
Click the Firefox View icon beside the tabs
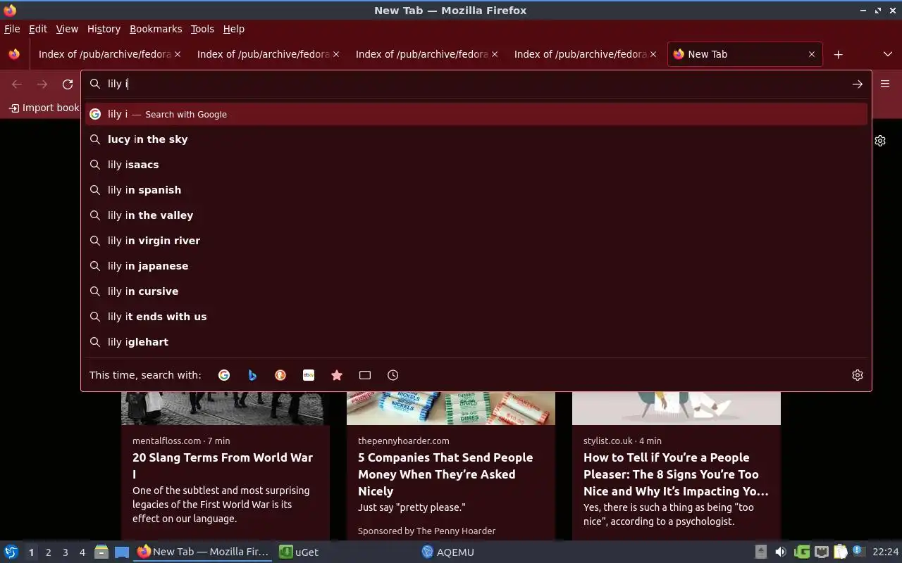coord(14,54)
